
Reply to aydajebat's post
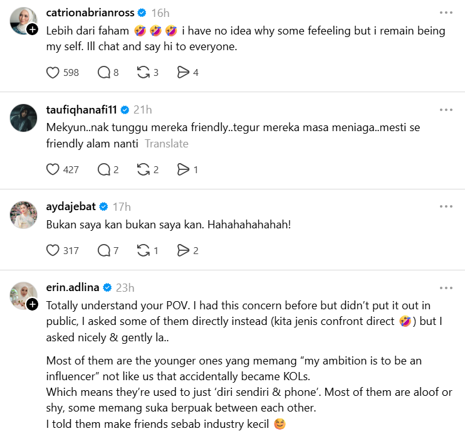point(104,251)
